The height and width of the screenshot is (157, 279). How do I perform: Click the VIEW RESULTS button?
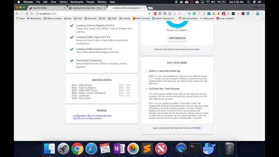tap(177, 38)
